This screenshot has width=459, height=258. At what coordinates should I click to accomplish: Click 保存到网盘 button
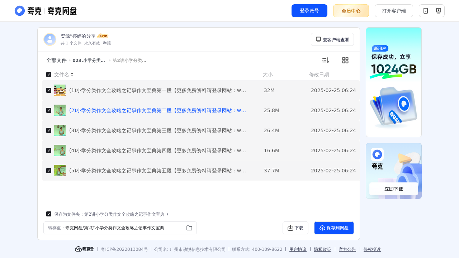[x=334, y=228]
